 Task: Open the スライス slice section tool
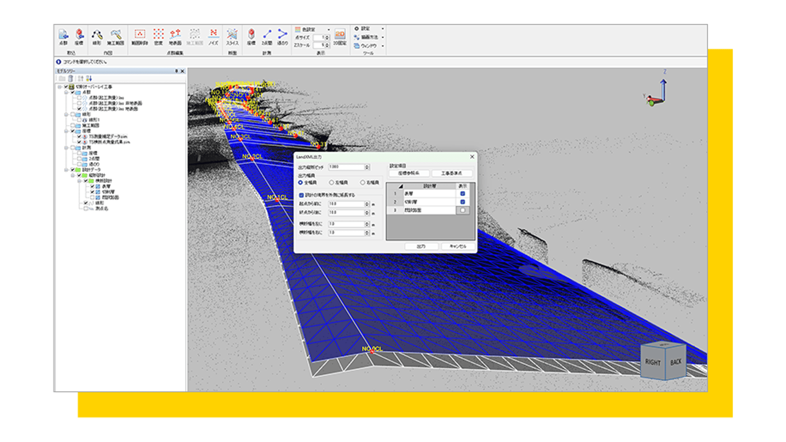pyautogui.click(x=232, y=36)
